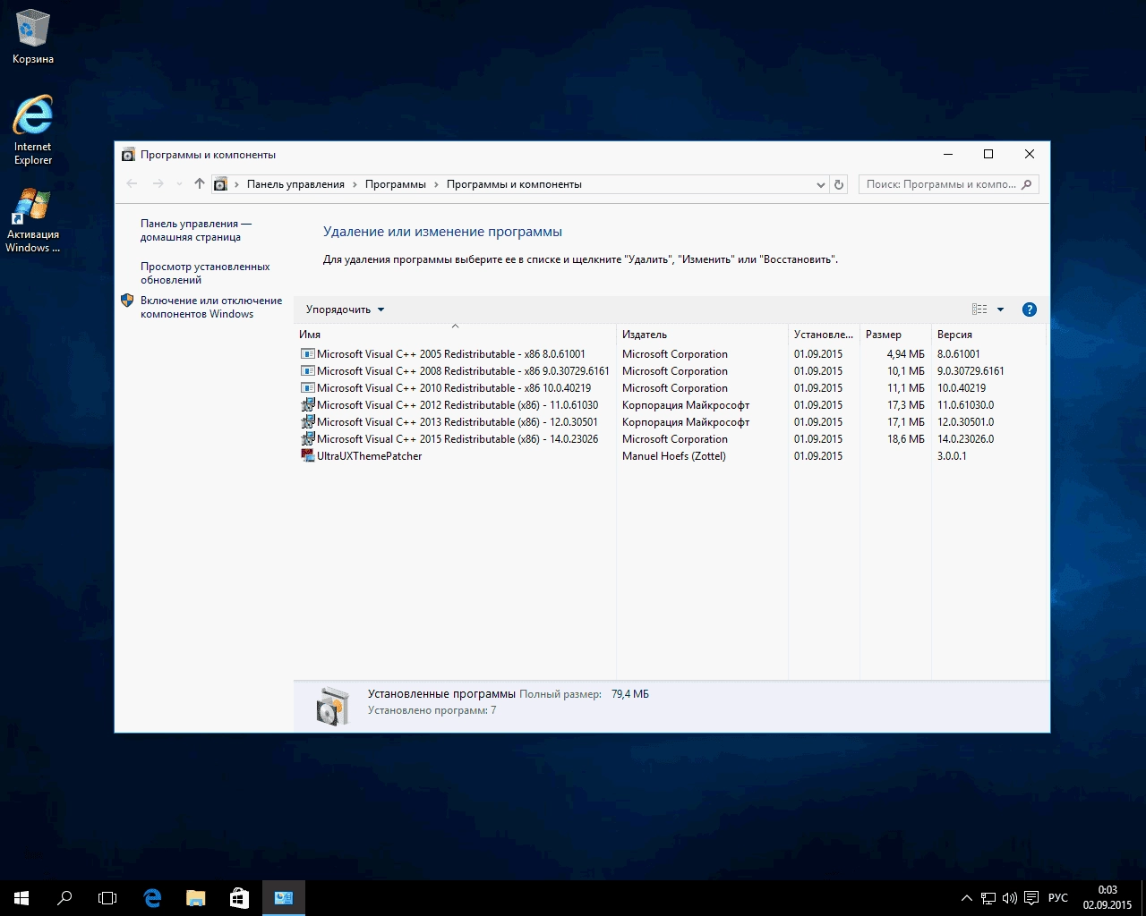
Task: Open the Упорядочить dropdown menu
Action: 345,310
